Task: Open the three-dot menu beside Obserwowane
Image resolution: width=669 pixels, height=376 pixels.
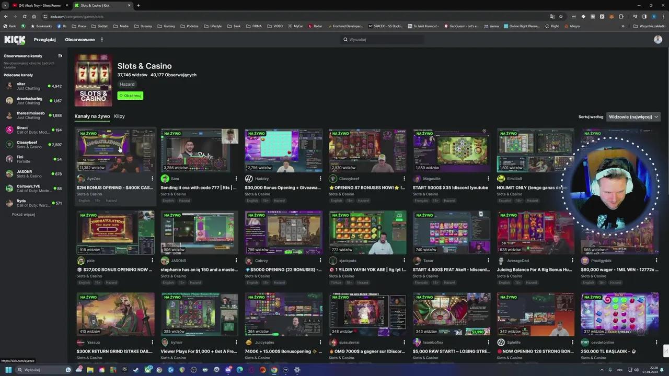Action: click(x=102, y=40)
